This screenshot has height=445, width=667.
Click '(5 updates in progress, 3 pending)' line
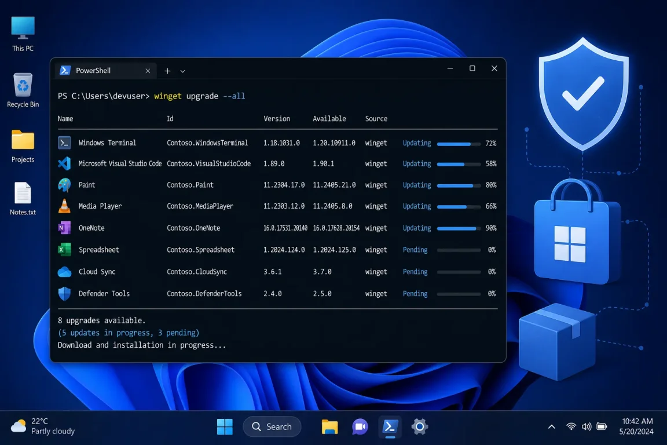(129, 333)
